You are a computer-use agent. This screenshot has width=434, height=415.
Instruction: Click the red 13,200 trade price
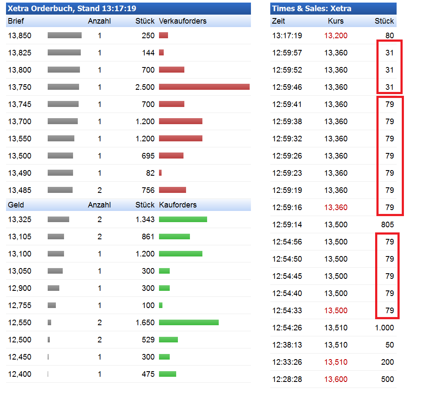point(336,36)
